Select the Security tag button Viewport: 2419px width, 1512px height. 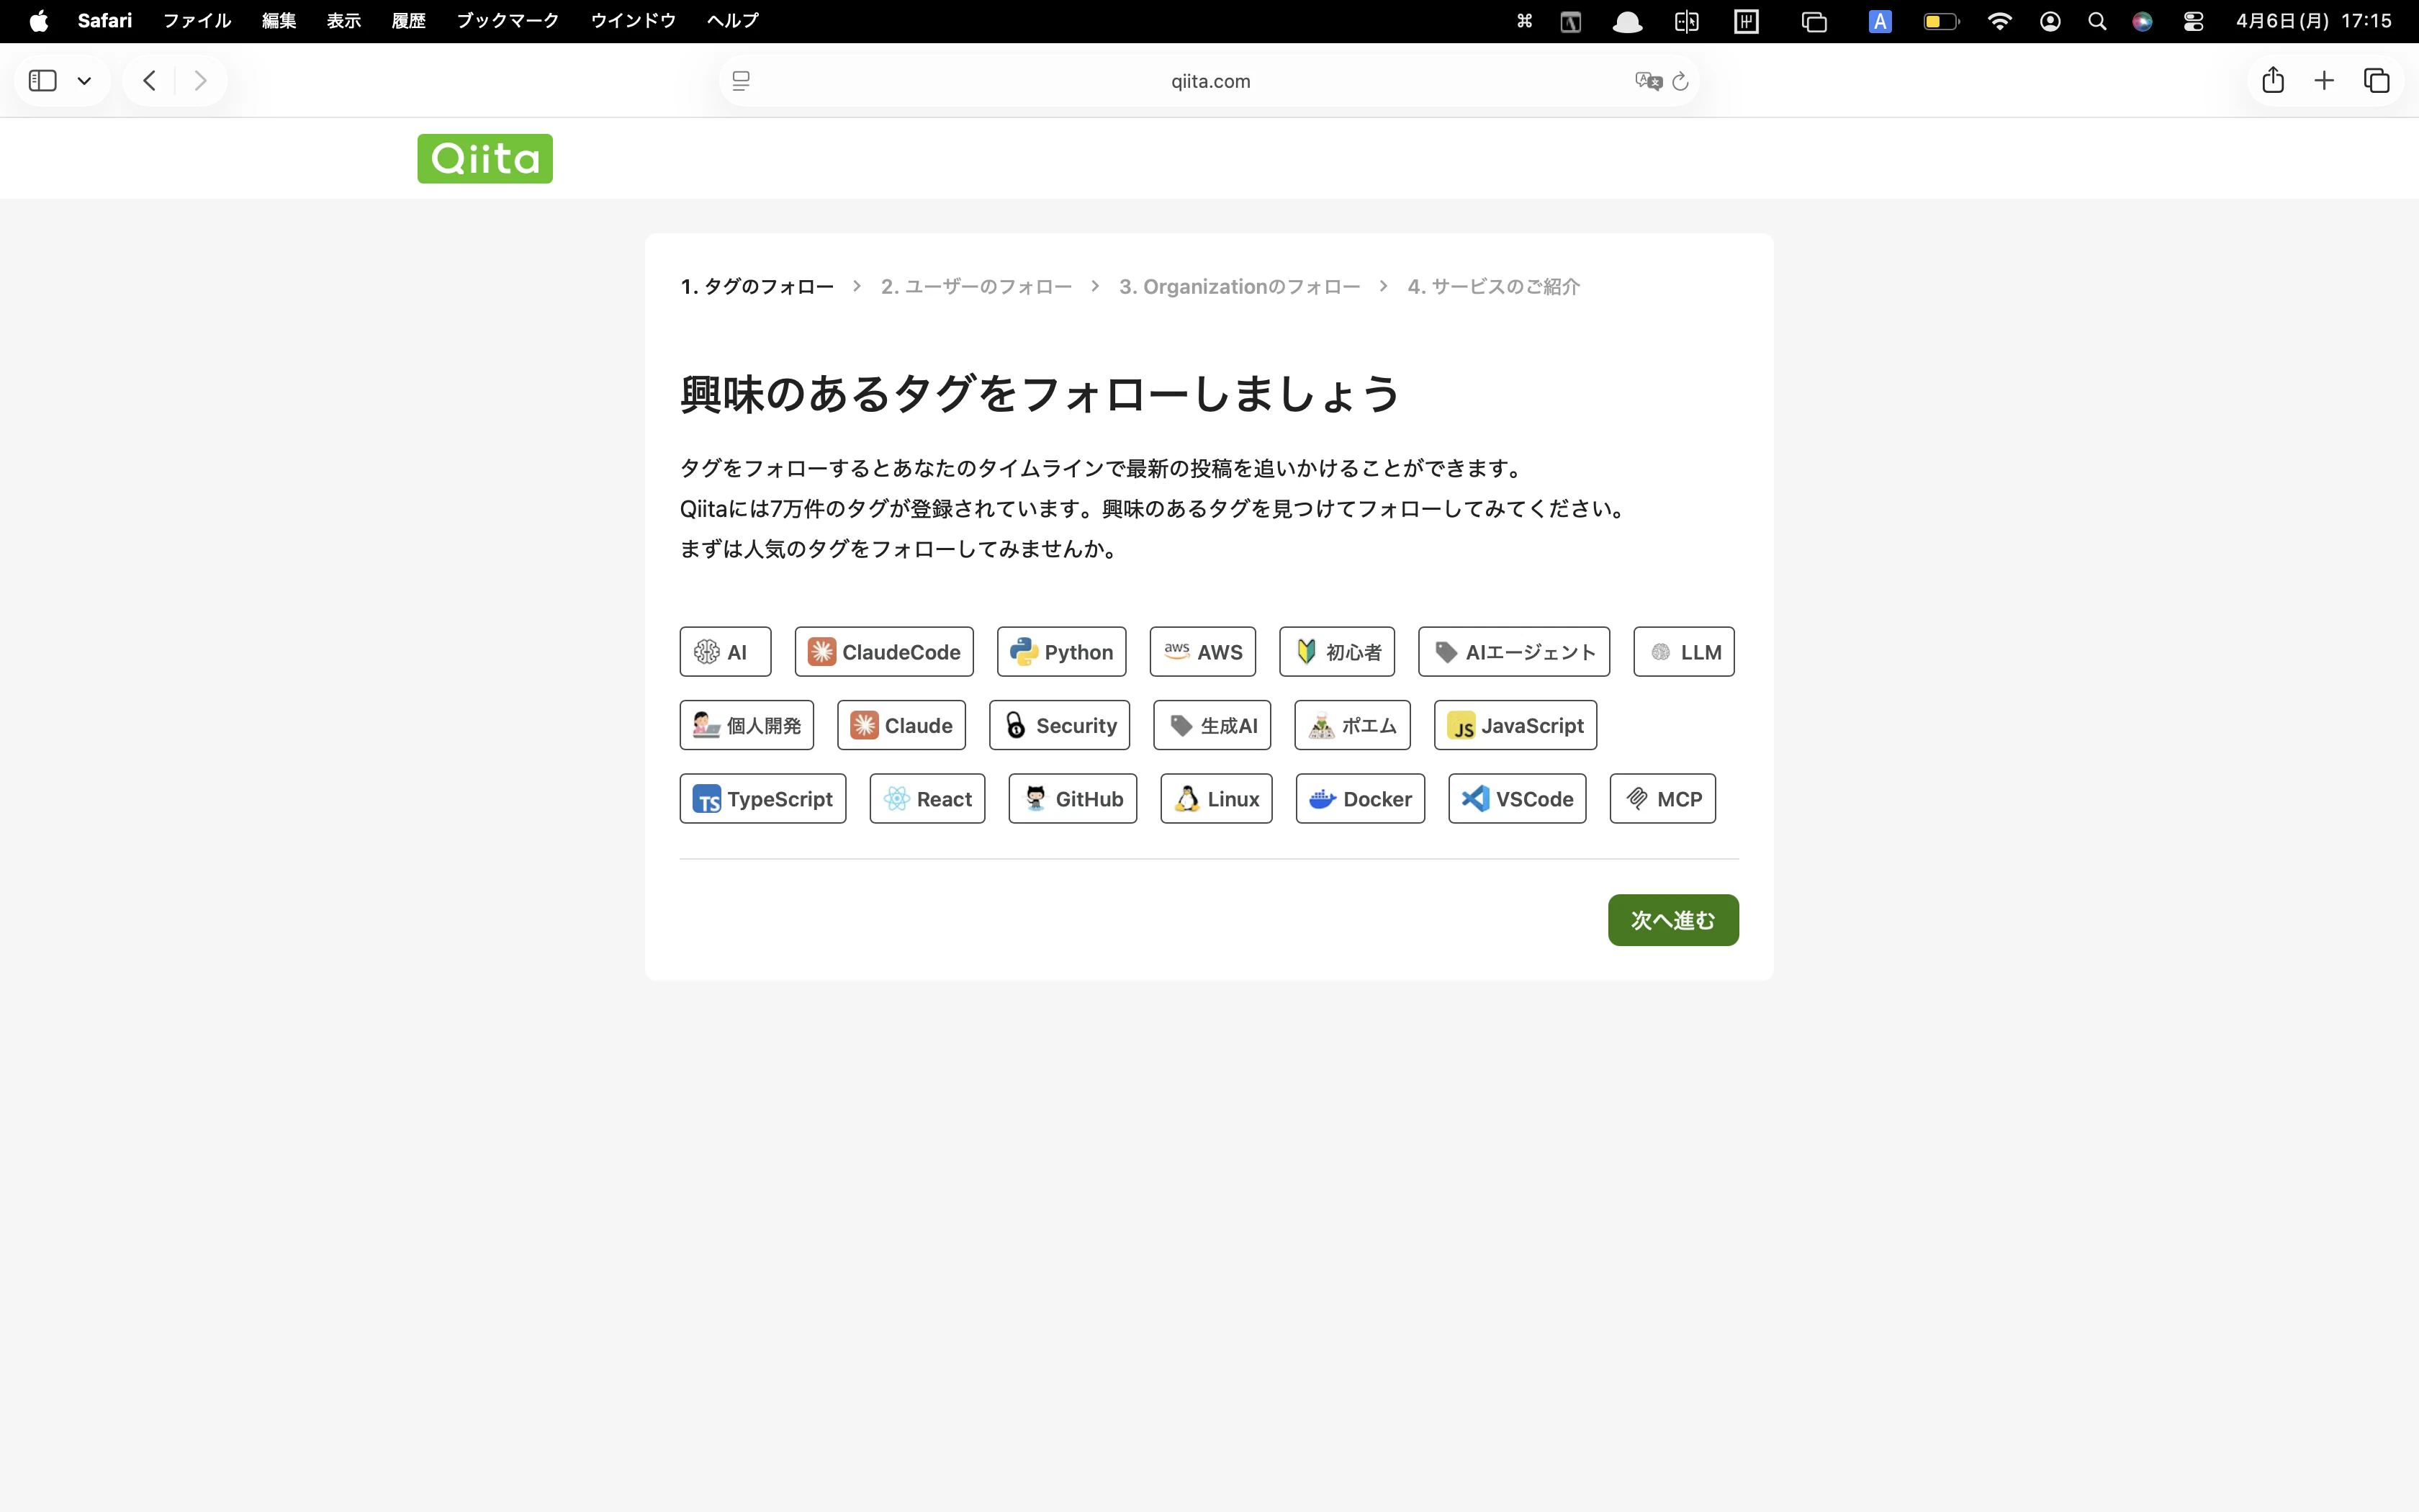[1060, 725]
